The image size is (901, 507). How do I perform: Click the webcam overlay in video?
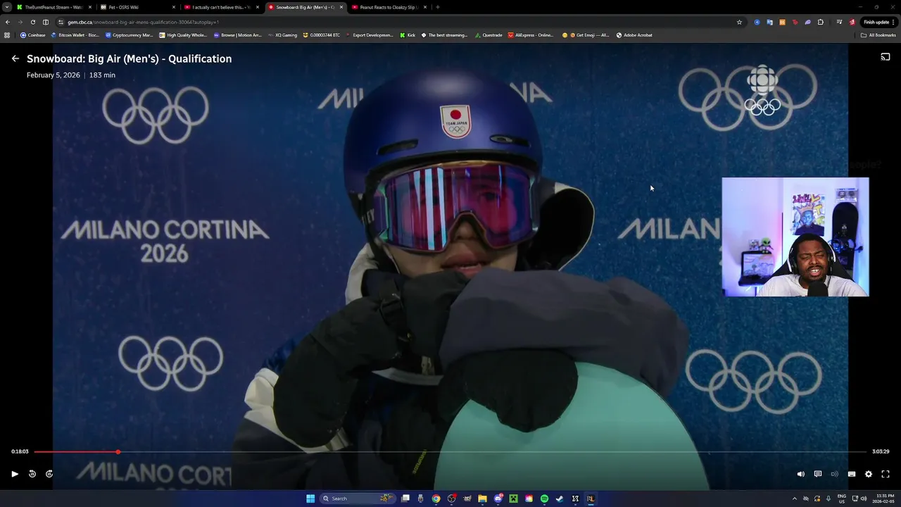click(x=795, y=237)
